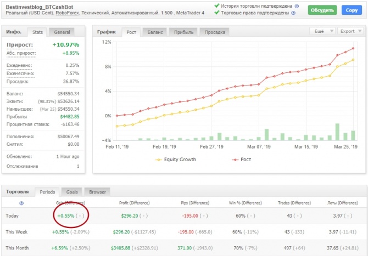Select the Просадка chart tab

pyautogui.click(x=215, y=32)
